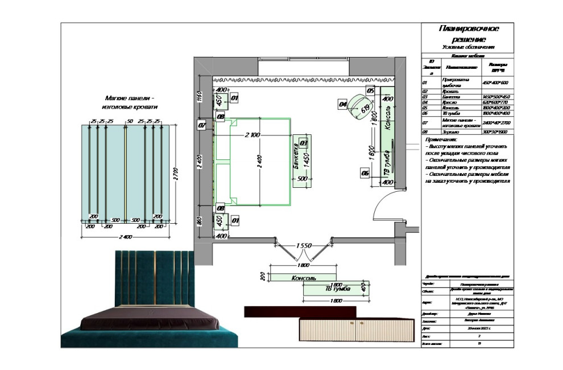Image resolution: width=563 pixels, height=370 pixels.
Task: Click the central gold stripe in the panel elevation
Action: click(126, 171)
